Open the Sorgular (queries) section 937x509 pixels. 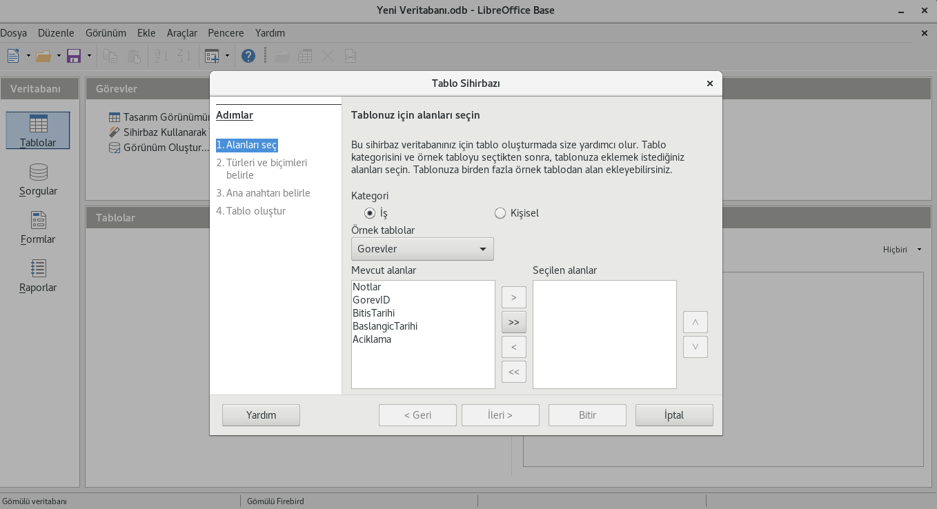point(38,179)
